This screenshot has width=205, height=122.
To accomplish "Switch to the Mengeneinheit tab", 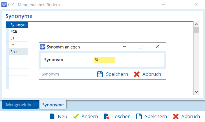I will 20,105.
